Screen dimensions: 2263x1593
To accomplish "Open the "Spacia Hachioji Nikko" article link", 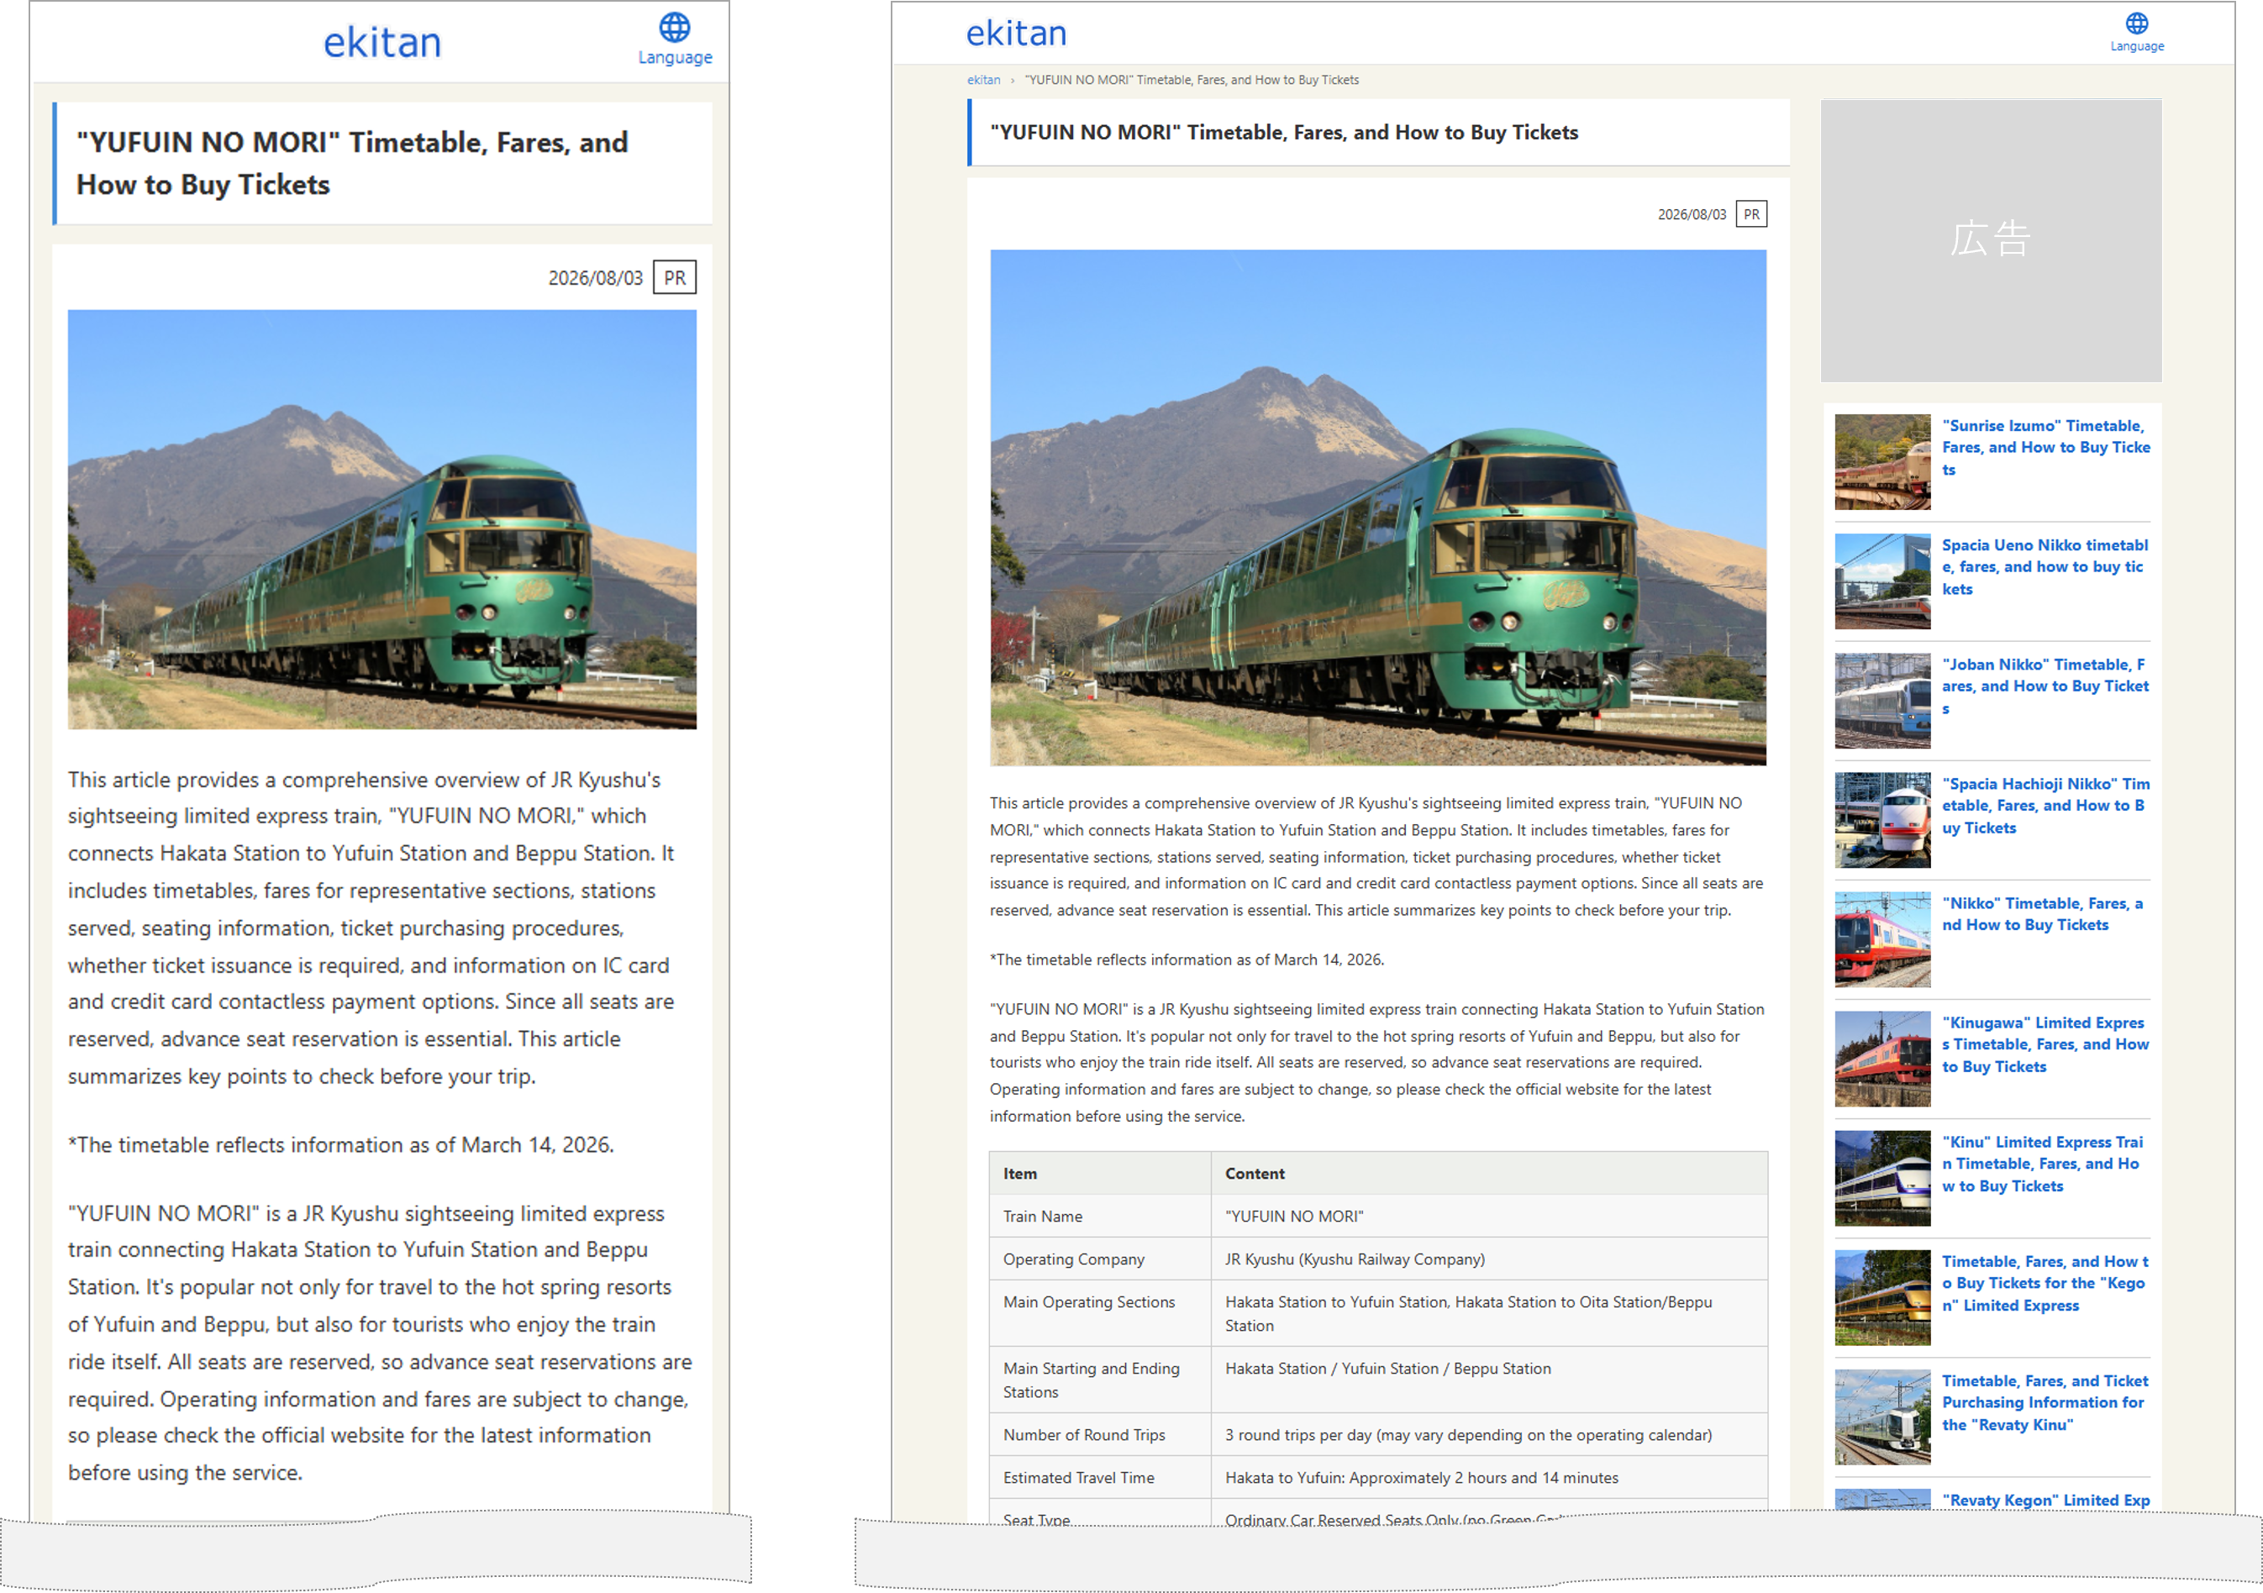I will (2045, 806).
